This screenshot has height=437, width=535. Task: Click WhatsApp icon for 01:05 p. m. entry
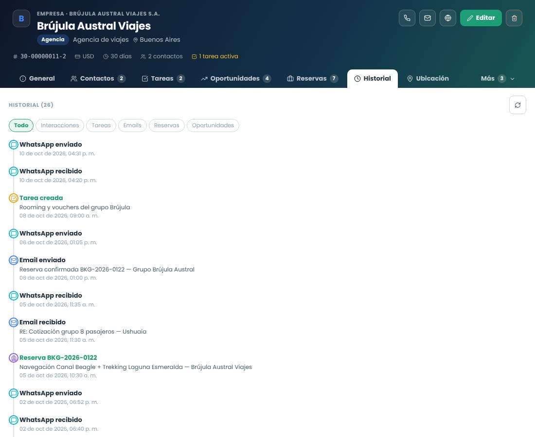tap(13, 234)
